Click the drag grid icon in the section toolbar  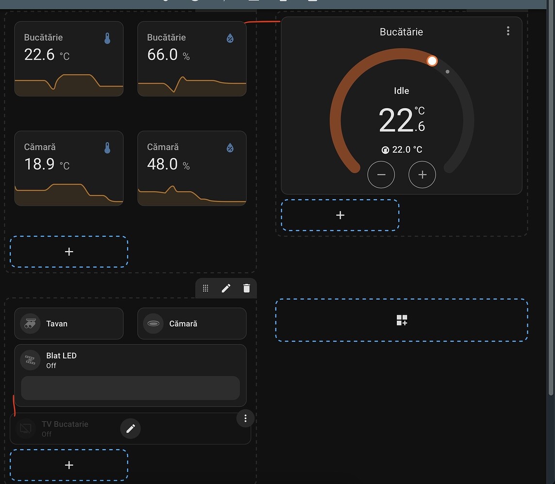pyautogui.click(x=205, y=288)
